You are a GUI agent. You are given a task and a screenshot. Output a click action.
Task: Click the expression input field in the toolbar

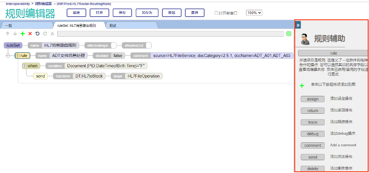[x=171, y=34]
